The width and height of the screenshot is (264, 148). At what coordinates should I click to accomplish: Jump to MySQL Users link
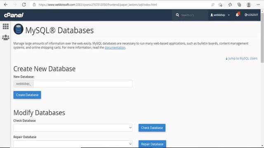tap(241, 58)
